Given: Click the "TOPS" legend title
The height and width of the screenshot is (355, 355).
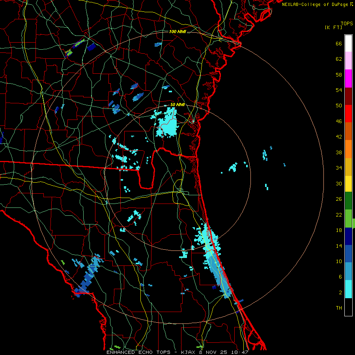Looking at the screenshot, I should click(x=347, y=24).
